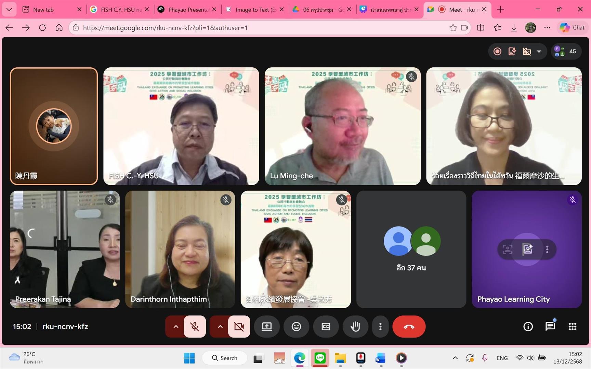591x369 pixels.
Task: Switch to the Phayao Presentation tab
Action: [x=187, y=10]
